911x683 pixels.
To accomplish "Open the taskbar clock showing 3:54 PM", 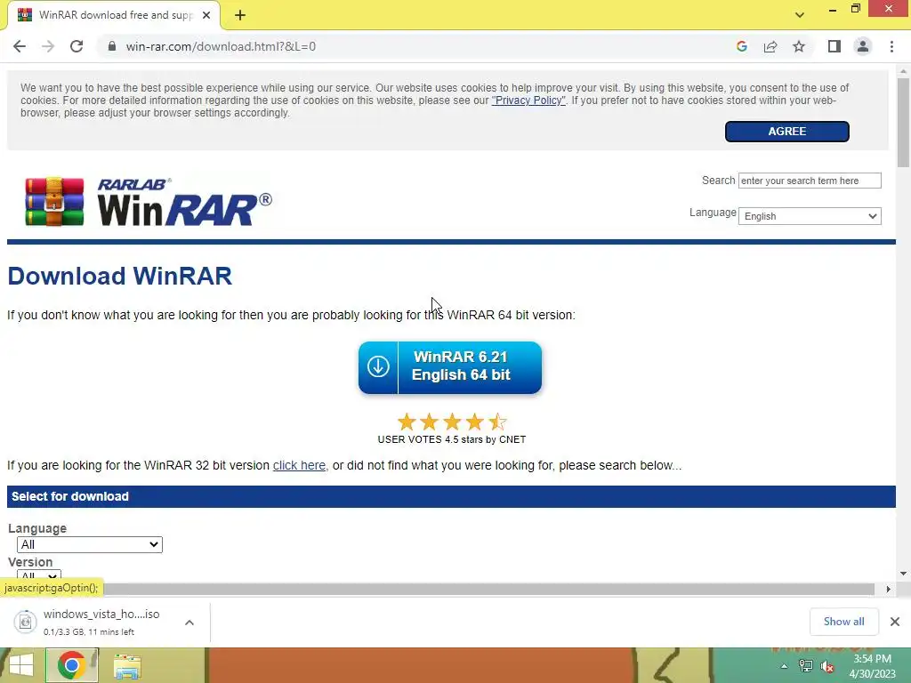I will [x=872, y=666].
